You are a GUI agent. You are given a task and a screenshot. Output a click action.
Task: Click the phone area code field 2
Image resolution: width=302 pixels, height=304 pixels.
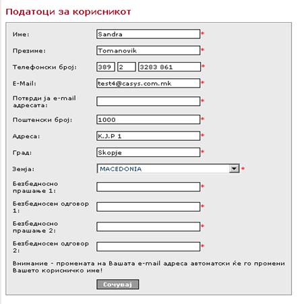(x=127, y=67)
